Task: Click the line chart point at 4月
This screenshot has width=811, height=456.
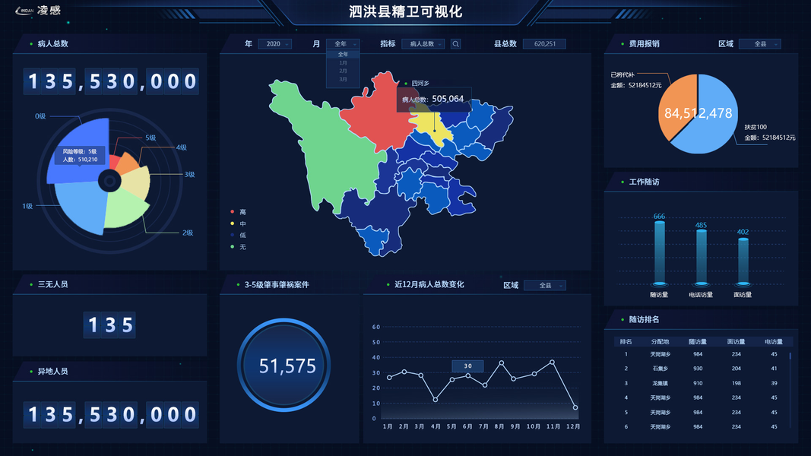Action: (436, 400)
